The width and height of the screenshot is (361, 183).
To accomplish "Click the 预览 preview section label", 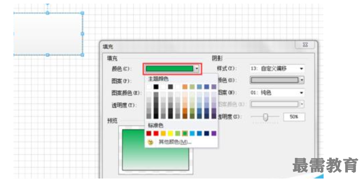I will pos(112,121).
